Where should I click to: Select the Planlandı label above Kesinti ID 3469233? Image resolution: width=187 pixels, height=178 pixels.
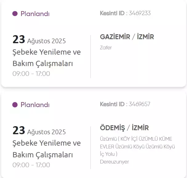coord(35,14)
